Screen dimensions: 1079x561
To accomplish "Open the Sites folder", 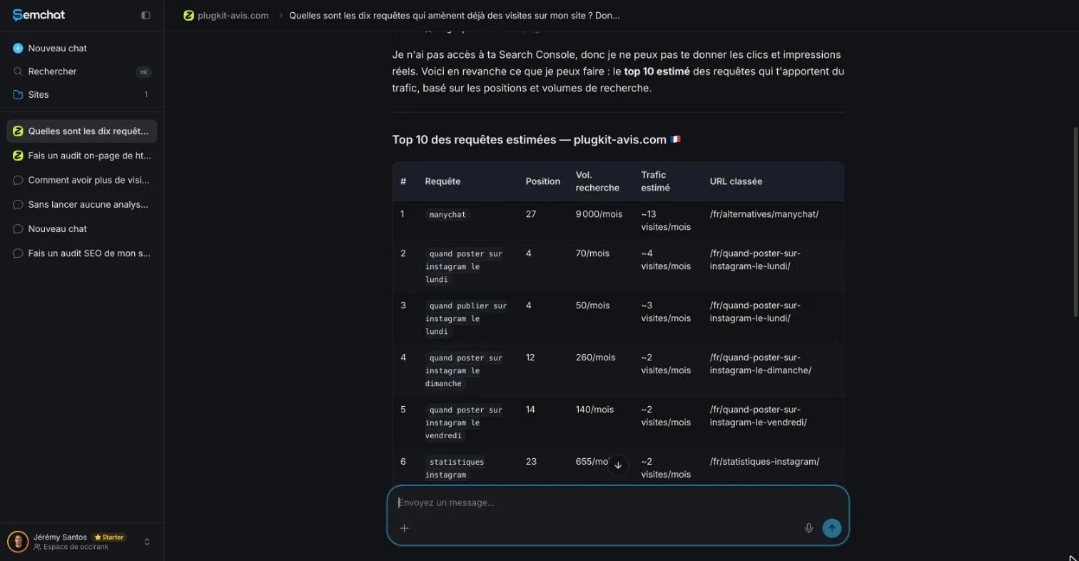I will pyautogui.click(x=82, y=94).
